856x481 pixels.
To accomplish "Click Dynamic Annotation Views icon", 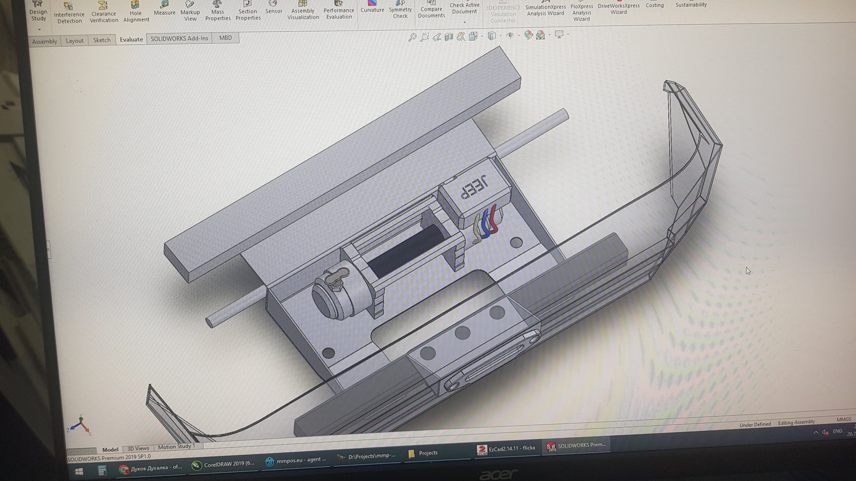I will pos(461,37).
